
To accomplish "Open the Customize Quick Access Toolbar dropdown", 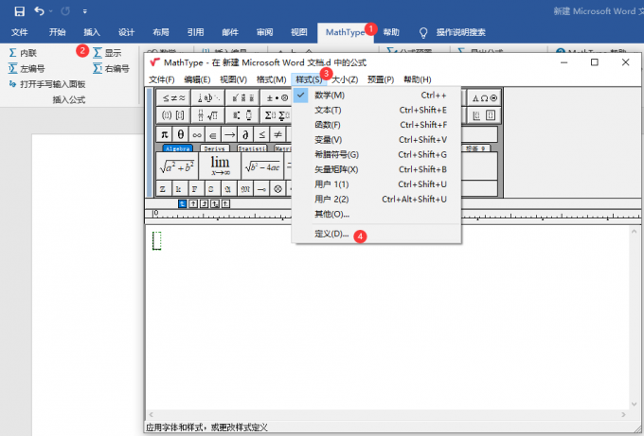I will (x=84, y=11).
